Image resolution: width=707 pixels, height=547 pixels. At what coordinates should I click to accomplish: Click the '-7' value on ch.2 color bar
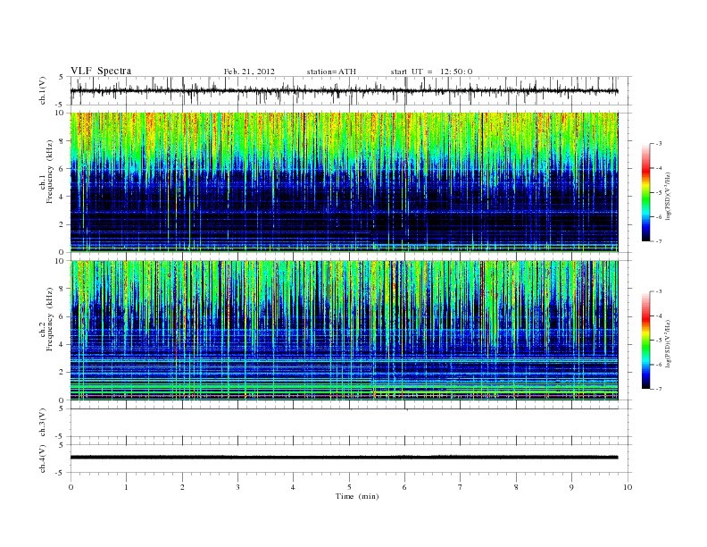click(x=659, y=389)
